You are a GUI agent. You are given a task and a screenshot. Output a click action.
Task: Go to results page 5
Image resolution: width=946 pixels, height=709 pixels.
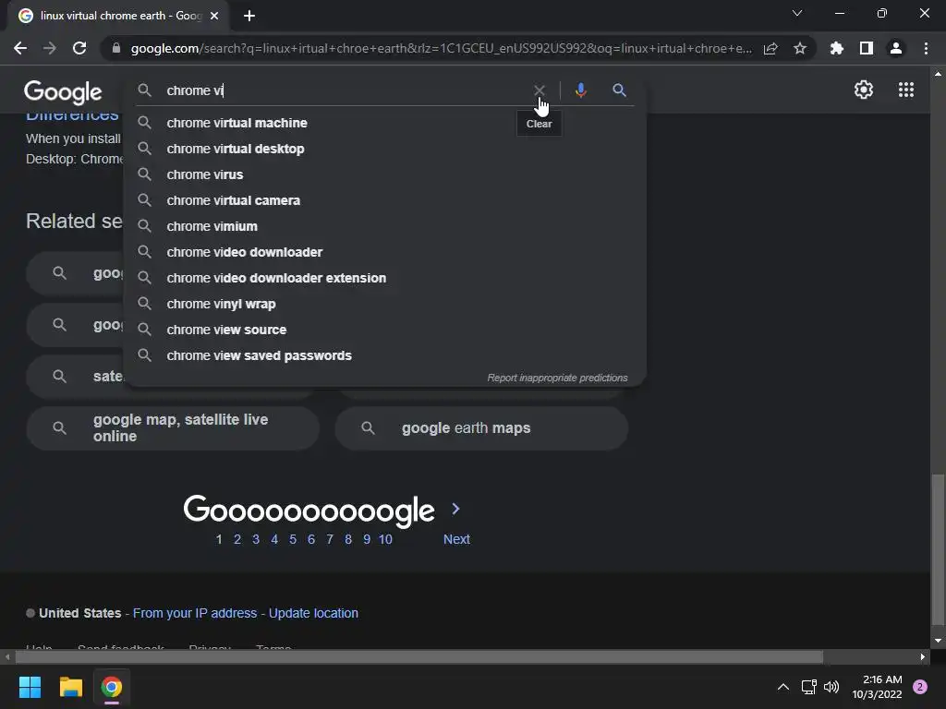click(293, 539)
